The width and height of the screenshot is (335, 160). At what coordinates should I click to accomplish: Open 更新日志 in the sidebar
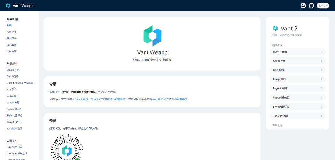(x=11, y=38)
